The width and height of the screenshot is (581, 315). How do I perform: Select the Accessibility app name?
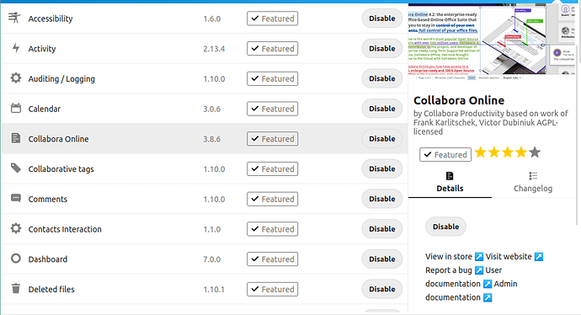tap(51, 19)
